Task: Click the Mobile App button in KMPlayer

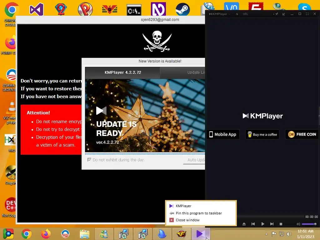Action: [x=223, y=134]
